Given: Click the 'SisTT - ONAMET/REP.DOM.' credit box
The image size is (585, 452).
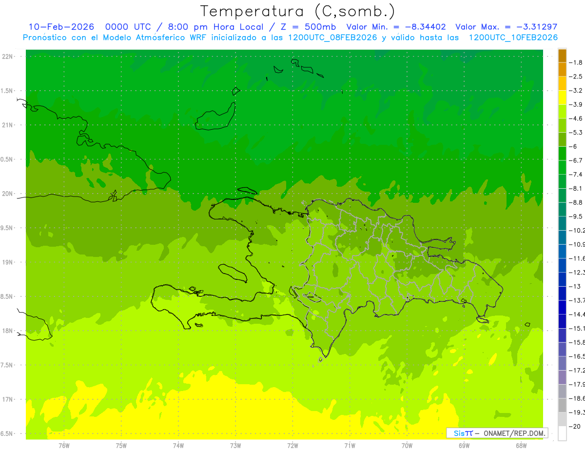Looking at the screenshot, I should (x=497, y=433).
